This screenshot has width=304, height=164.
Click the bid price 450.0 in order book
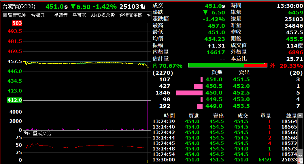coord(214,93)
